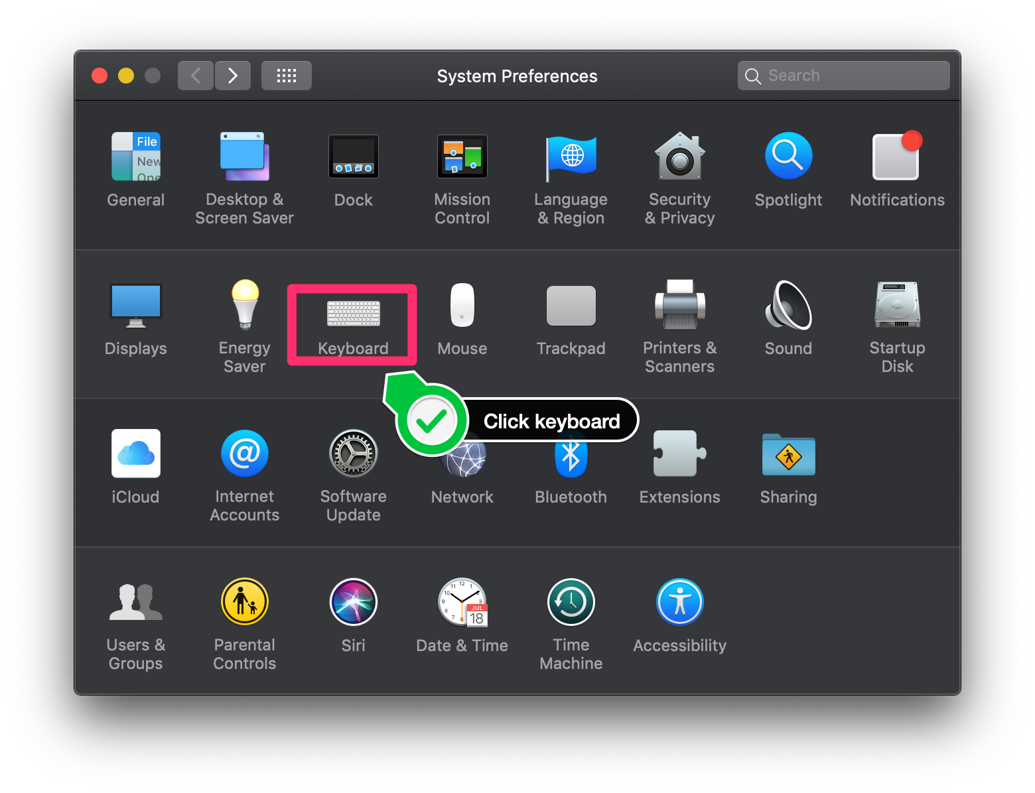Screen dimensions: 1035x793
Task: Click the Search field in title bar
Action: pos(843,76)
